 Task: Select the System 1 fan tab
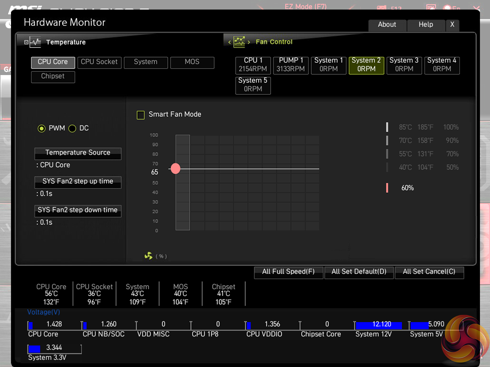(x=329, y=65)
